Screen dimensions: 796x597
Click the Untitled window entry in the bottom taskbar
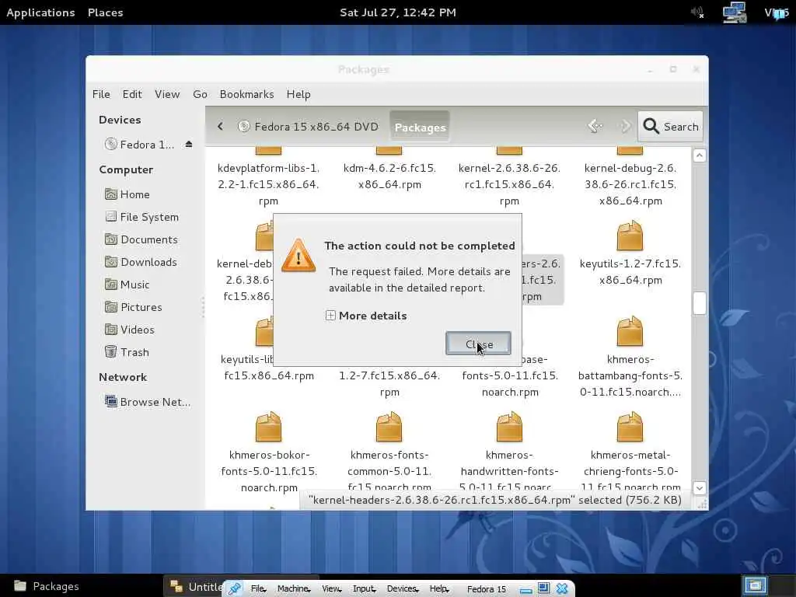coord(195,587)
